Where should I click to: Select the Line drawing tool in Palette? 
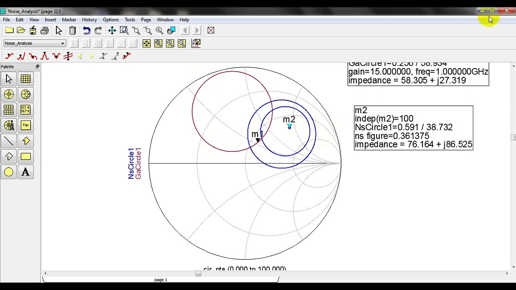tap(9, 141)
